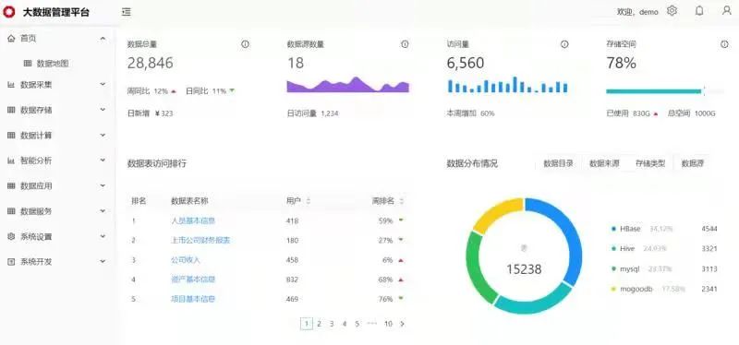
Task: Click the 28,846 total data value
Action: (x=151, y=63)
